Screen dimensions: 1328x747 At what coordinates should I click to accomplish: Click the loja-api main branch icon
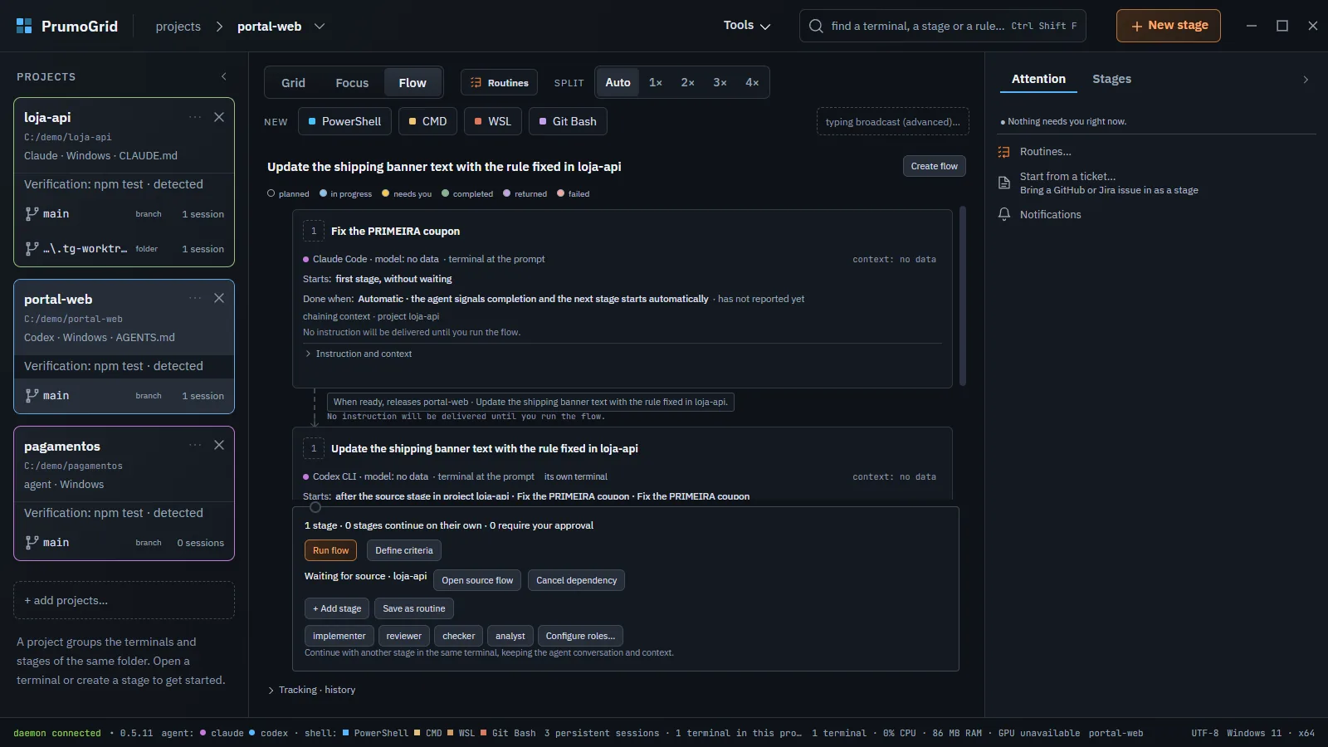pyautogui.click(x=32, y=213)
